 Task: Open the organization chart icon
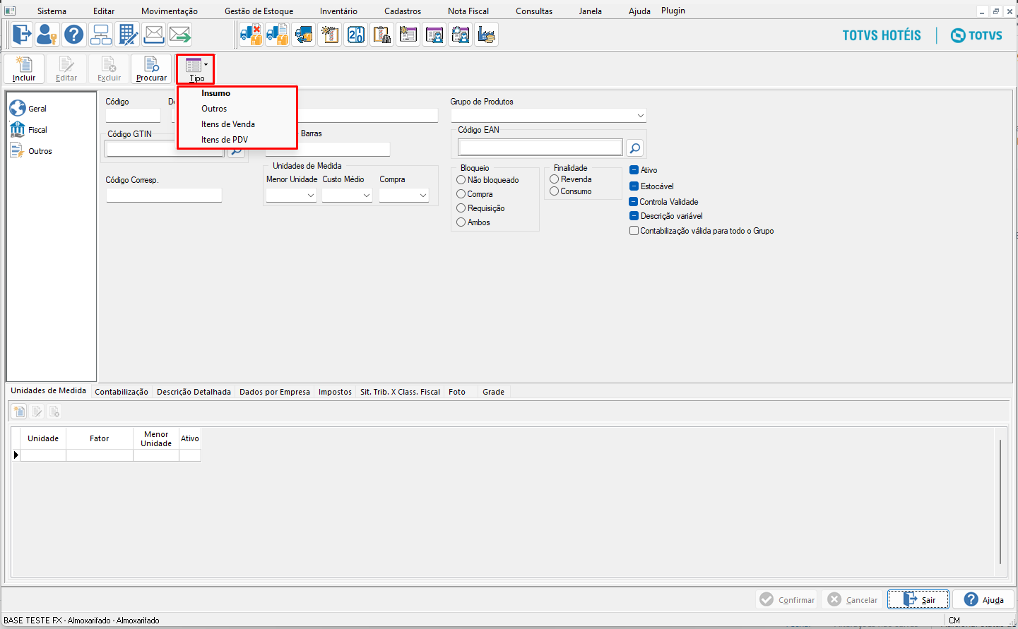[x=100, y=34]
